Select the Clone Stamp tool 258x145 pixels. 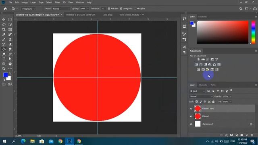tap(10, 39)
